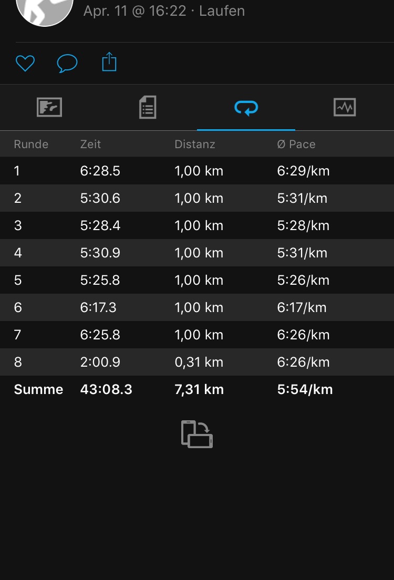394x580 pixels.
Task: Tap the Ø Pace column header
Action: (x=296, y=144)
